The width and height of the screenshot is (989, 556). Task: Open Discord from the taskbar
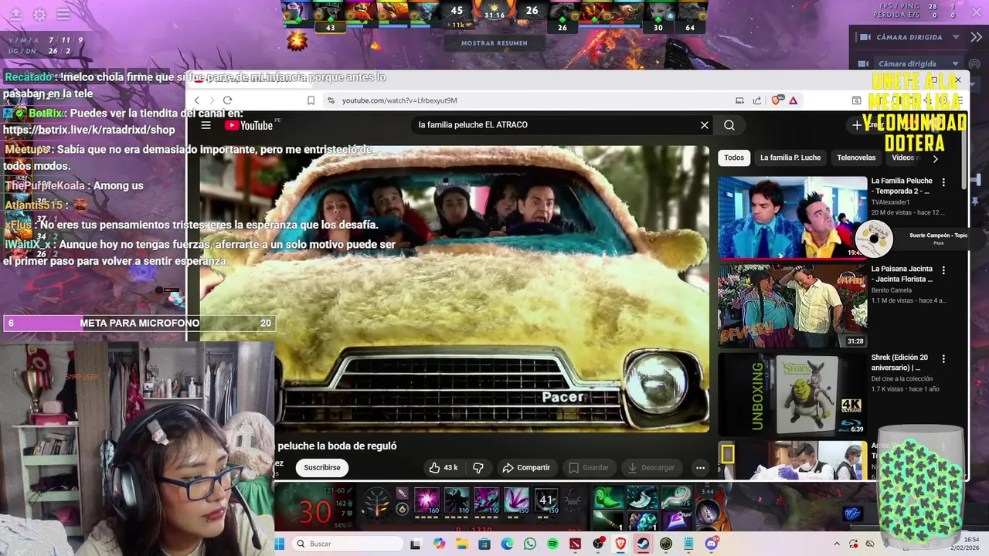tap(711, 544)
